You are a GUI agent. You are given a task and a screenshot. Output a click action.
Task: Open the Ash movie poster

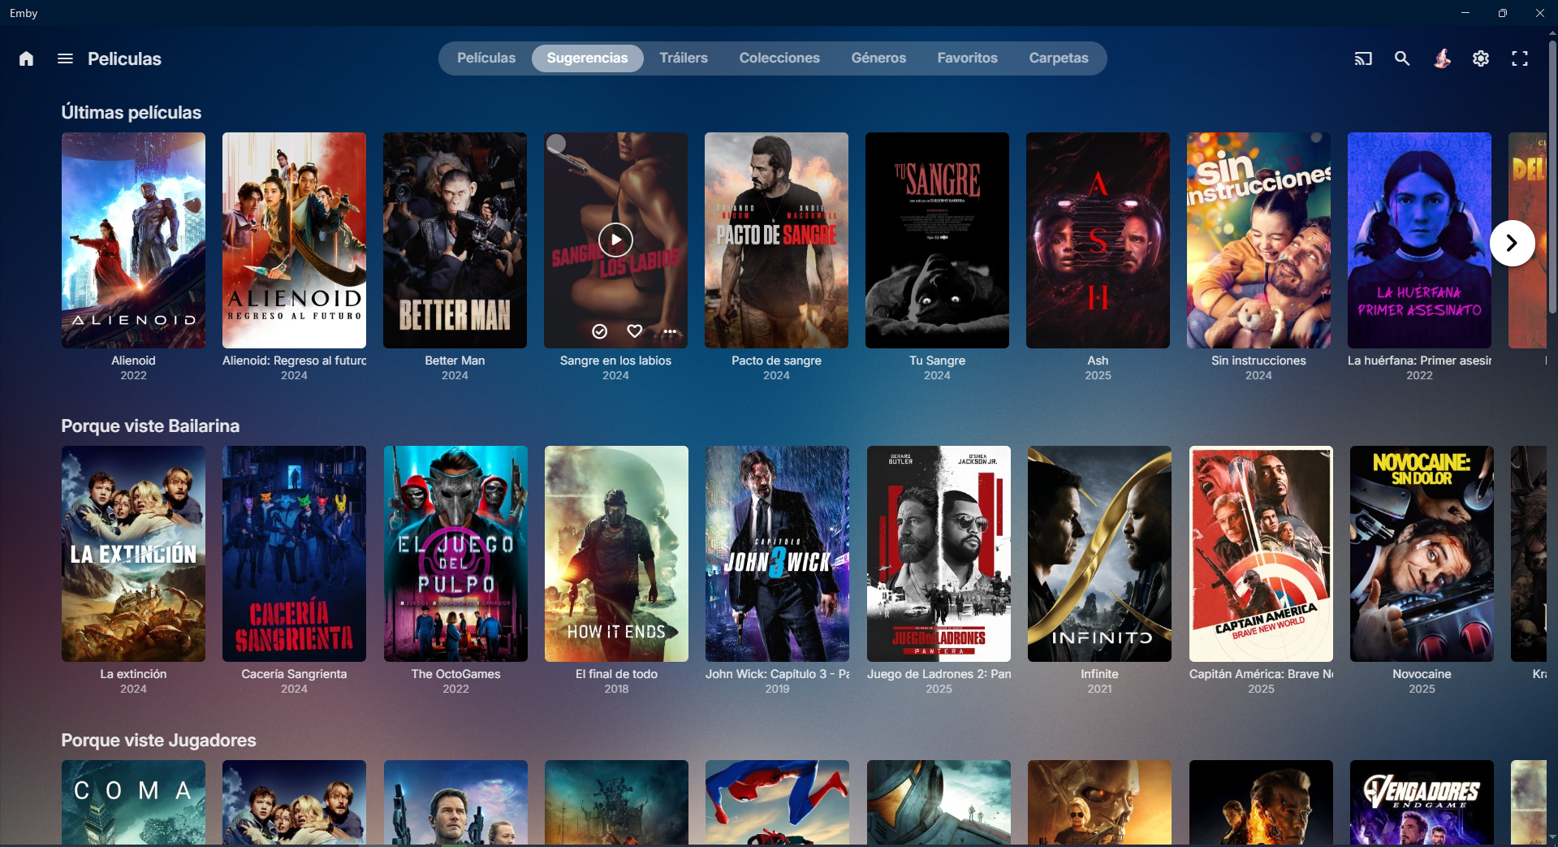pyautogui.click(x=1098, y=240)
